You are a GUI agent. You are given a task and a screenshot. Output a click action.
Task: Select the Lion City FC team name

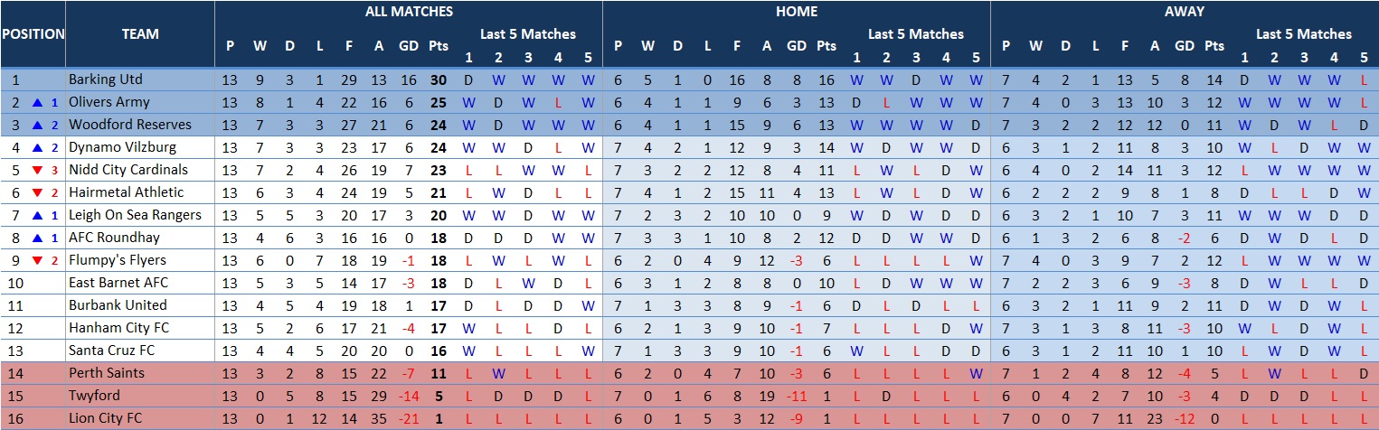pyautogui.click(x=104, y=418)
